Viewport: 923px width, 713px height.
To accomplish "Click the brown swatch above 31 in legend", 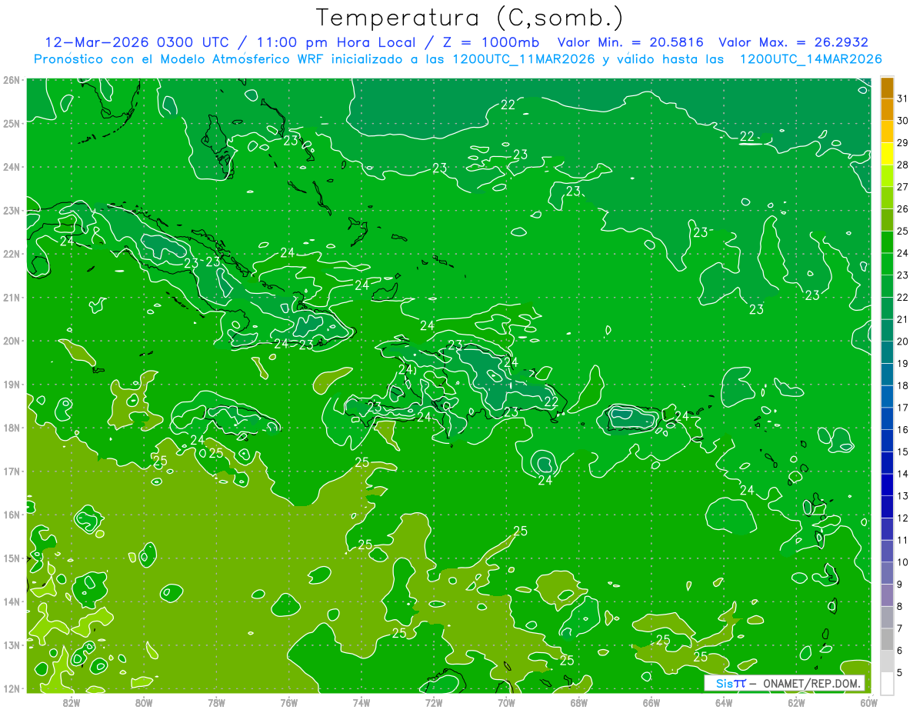I will click(x=887, y=88).
